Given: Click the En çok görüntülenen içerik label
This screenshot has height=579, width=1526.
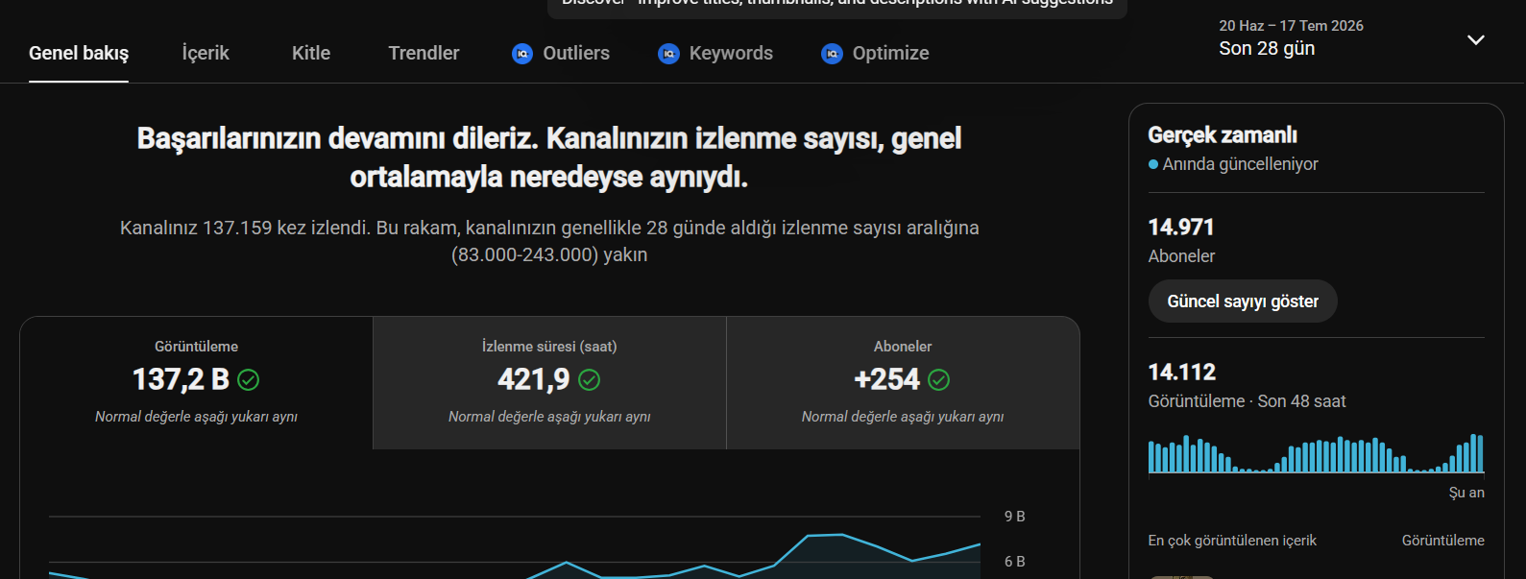Looking at the screenshot, I should coord(1232,541).
